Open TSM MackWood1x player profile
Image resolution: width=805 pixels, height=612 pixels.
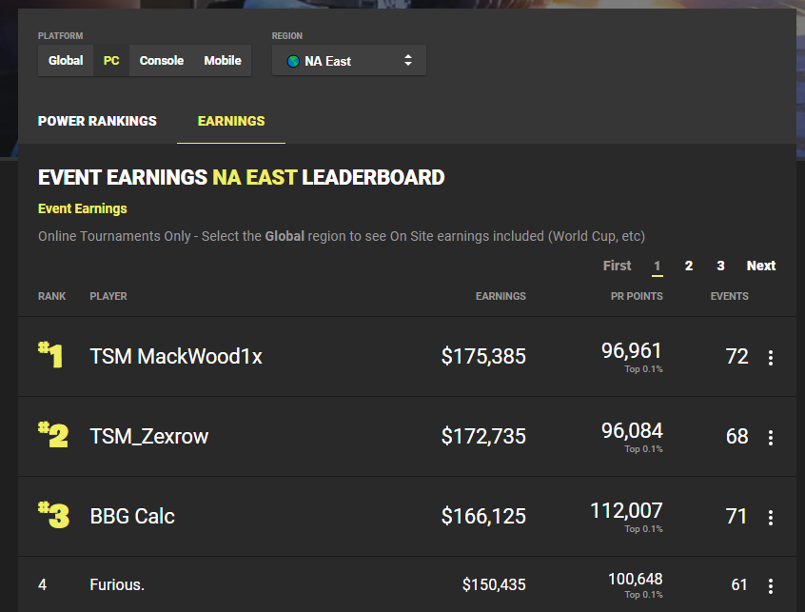[x=176, y=356]
